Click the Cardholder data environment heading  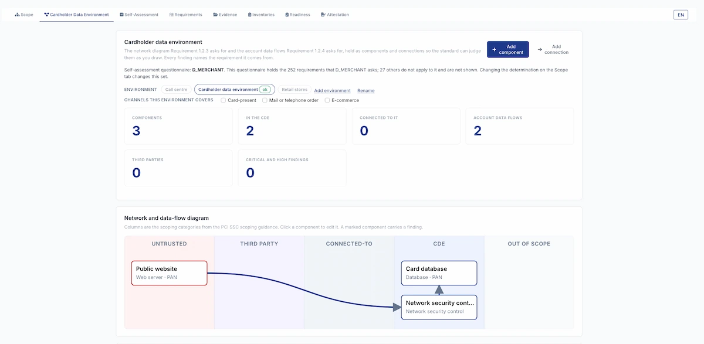(x=163, y=42)
